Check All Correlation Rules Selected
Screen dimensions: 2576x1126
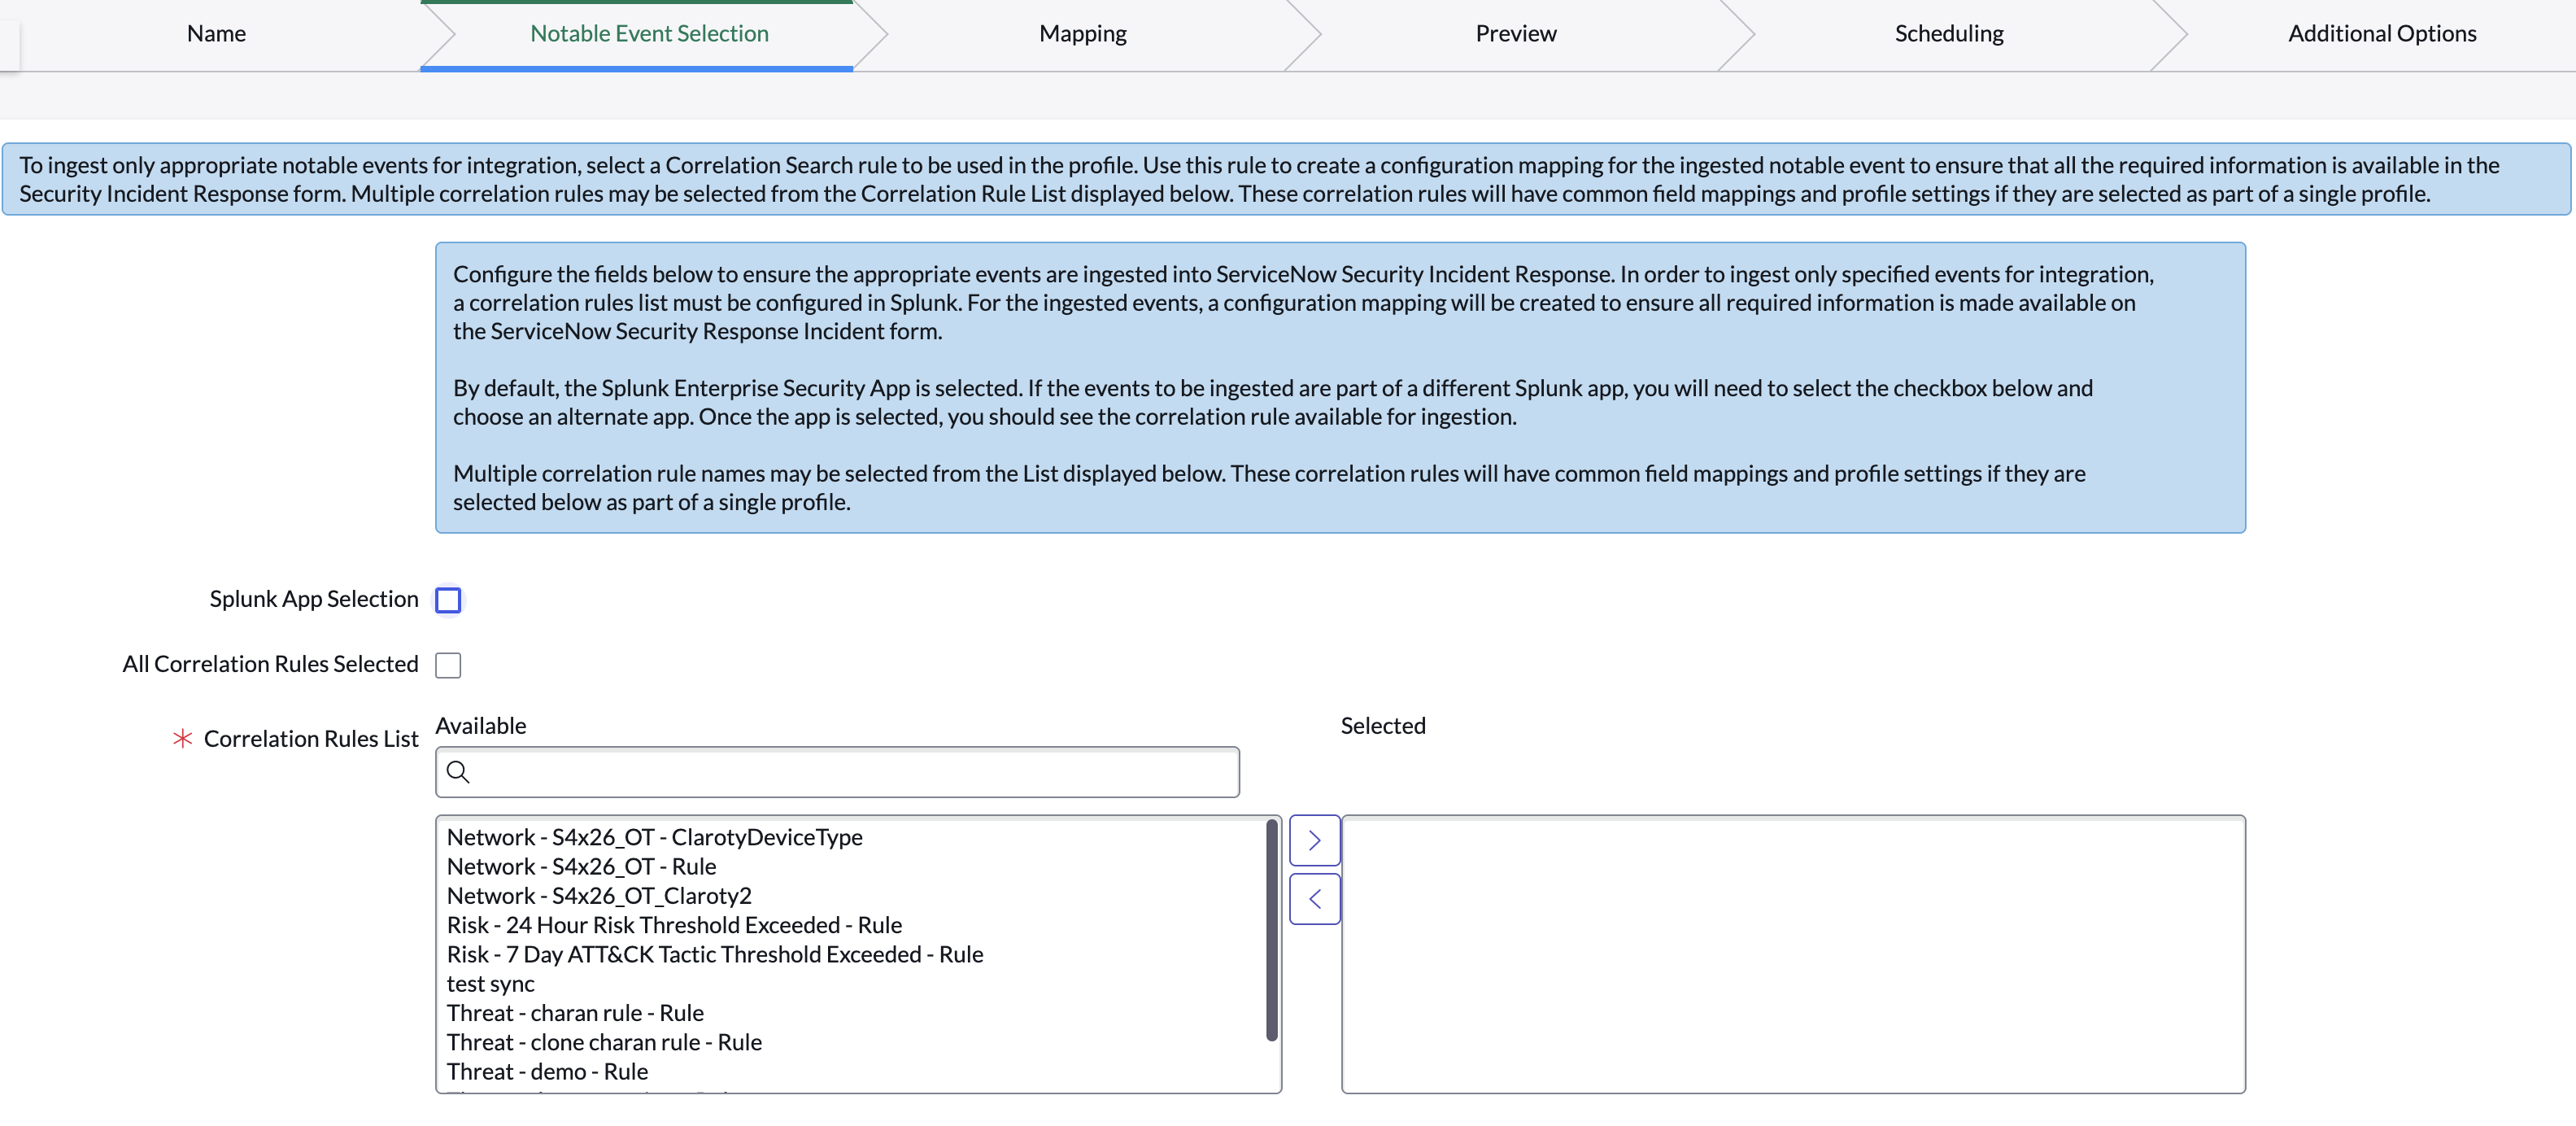pyautogui.click(x=448, y=665)
